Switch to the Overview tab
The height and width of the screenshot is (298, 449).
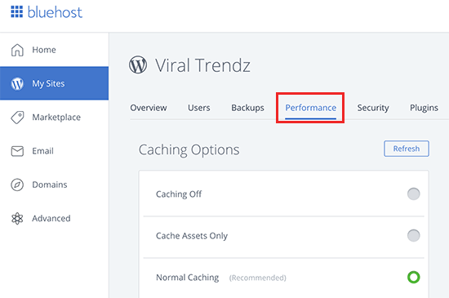tap(149, 108)
